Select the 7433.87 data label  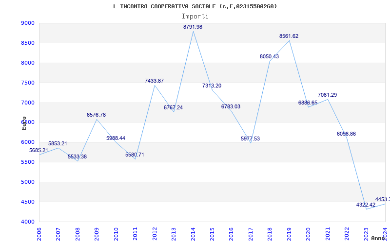(154, 81)
